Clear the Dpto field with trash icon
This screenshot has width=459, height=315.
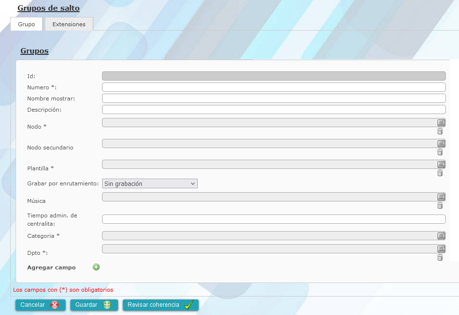440,257
